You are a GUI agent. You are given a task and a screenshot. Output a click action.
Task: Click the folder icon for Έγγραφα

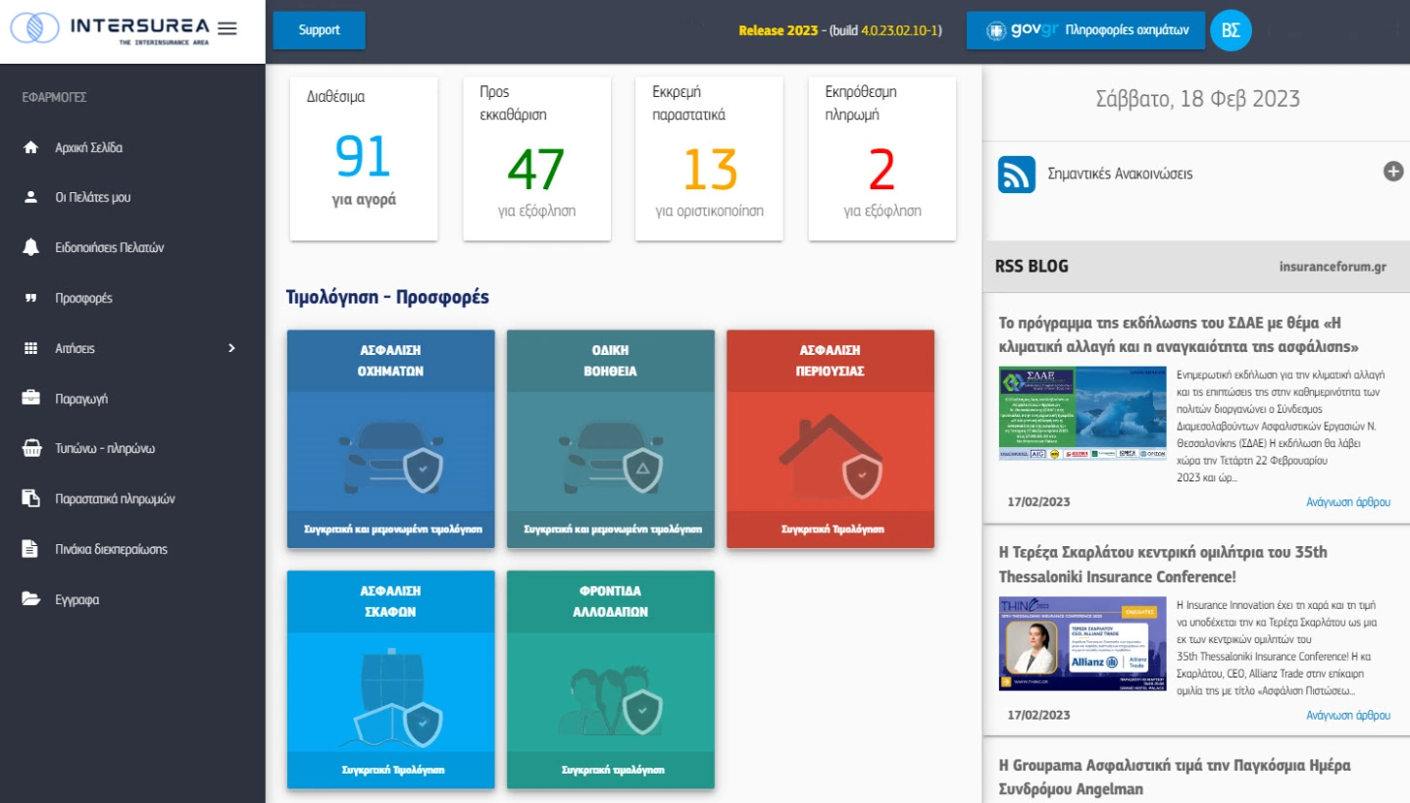30,599
